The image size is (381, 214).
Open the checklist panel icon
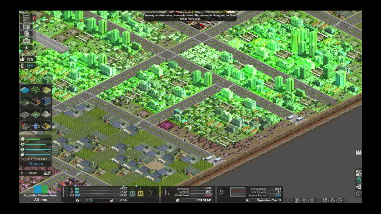[26, 18]
